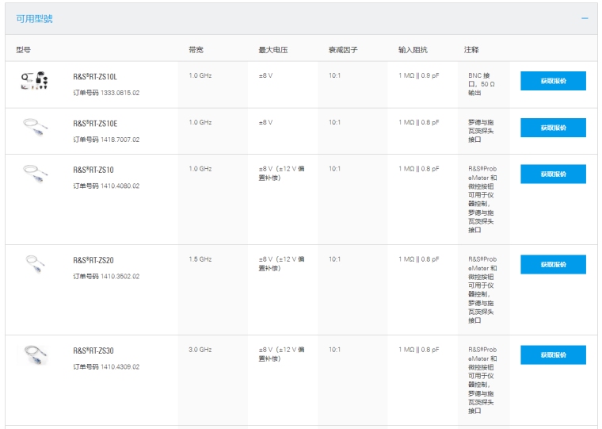Request a quote for the RT-ZS30 probe
This screenshot has height=429, width=602.
[553, 354]
